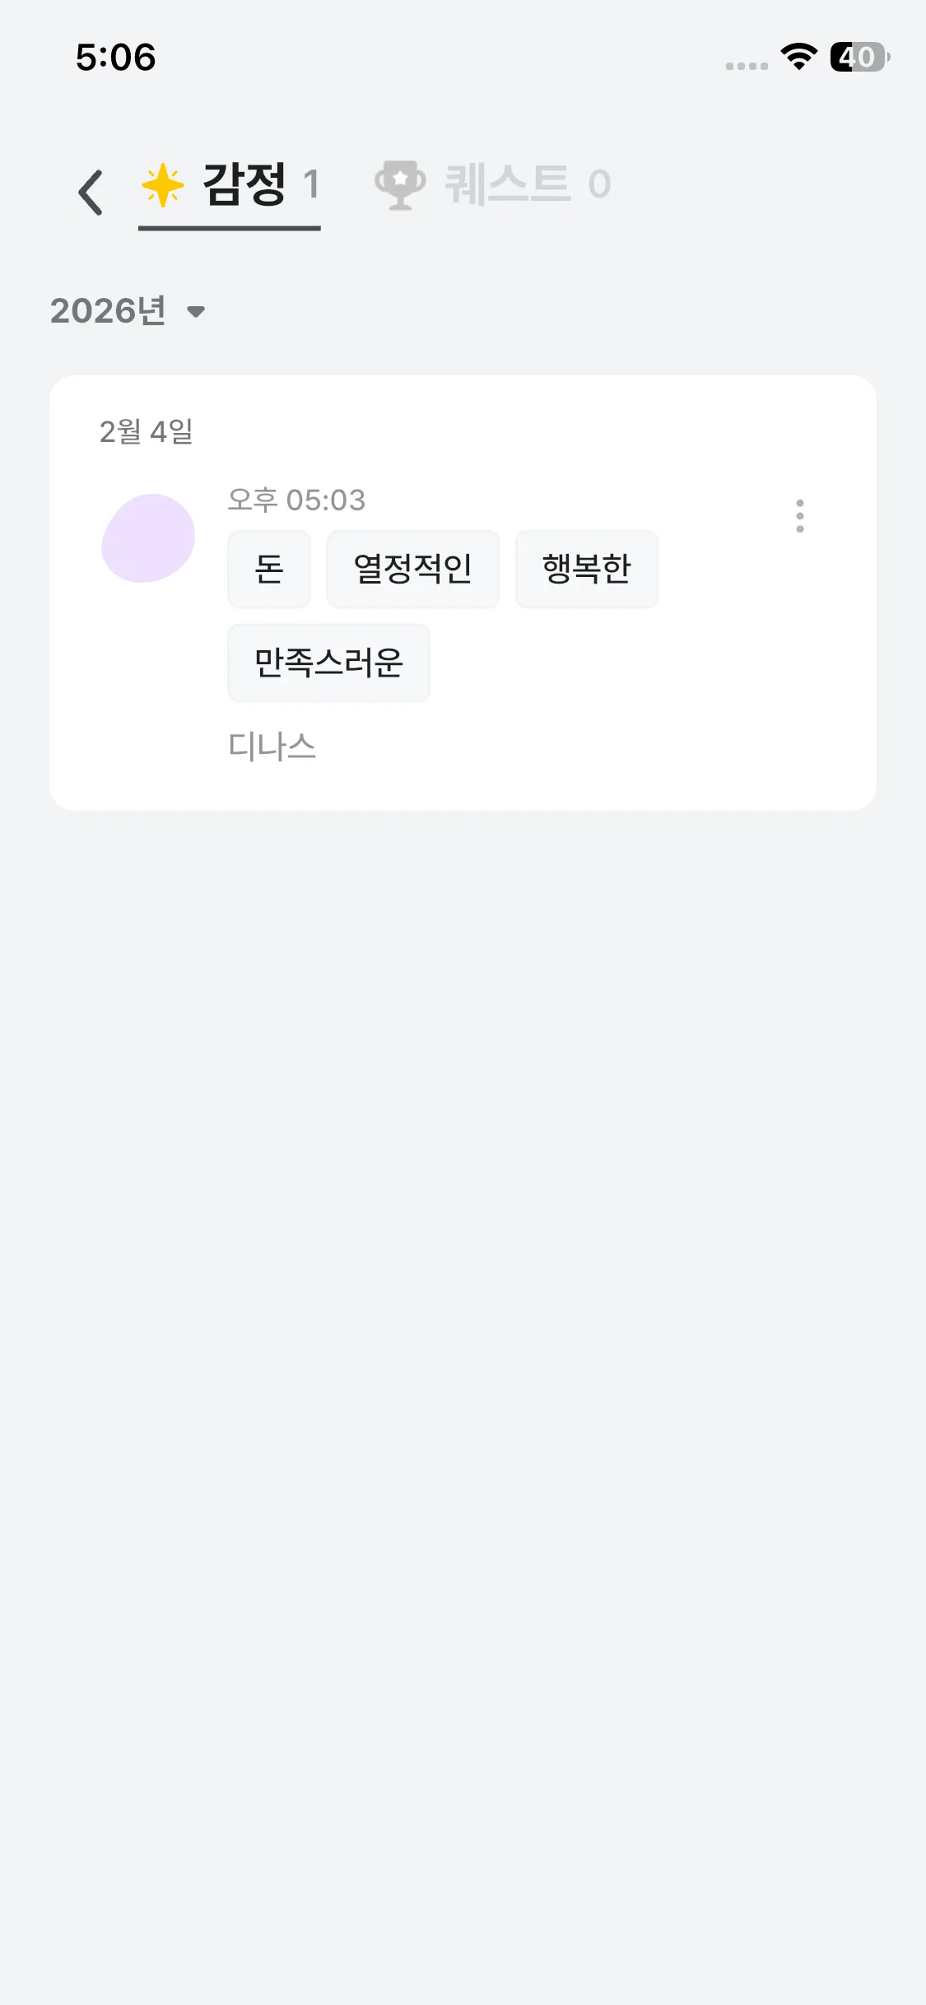Tap the status bar clock 5:06
926x2005 pixels.
pyautogui.click(x=116, y=58)
